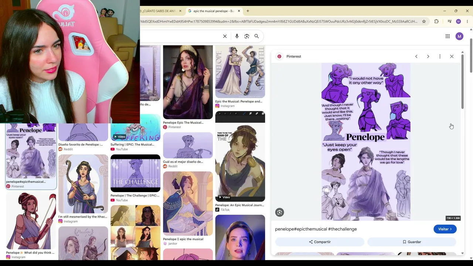Click the 'Compartir' button

tap(320, 242)
